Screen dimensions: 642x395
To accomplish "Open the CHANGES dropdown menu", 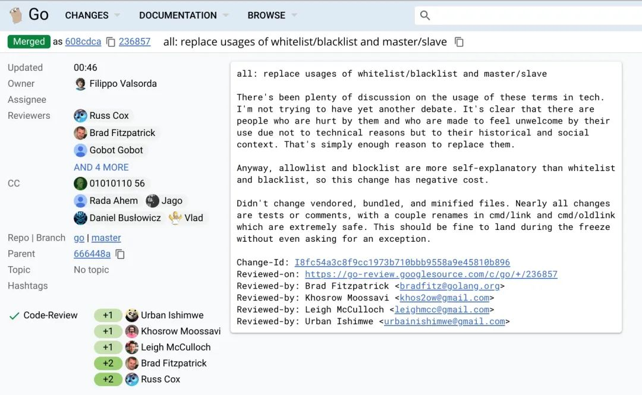I will pos(93,15).
